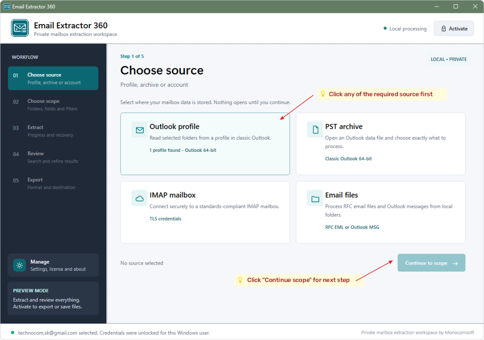The height and width of the screenshot is (340, 484).
Task: Click the Outlook profile envelope icon
Action: (x=139, y=130)
